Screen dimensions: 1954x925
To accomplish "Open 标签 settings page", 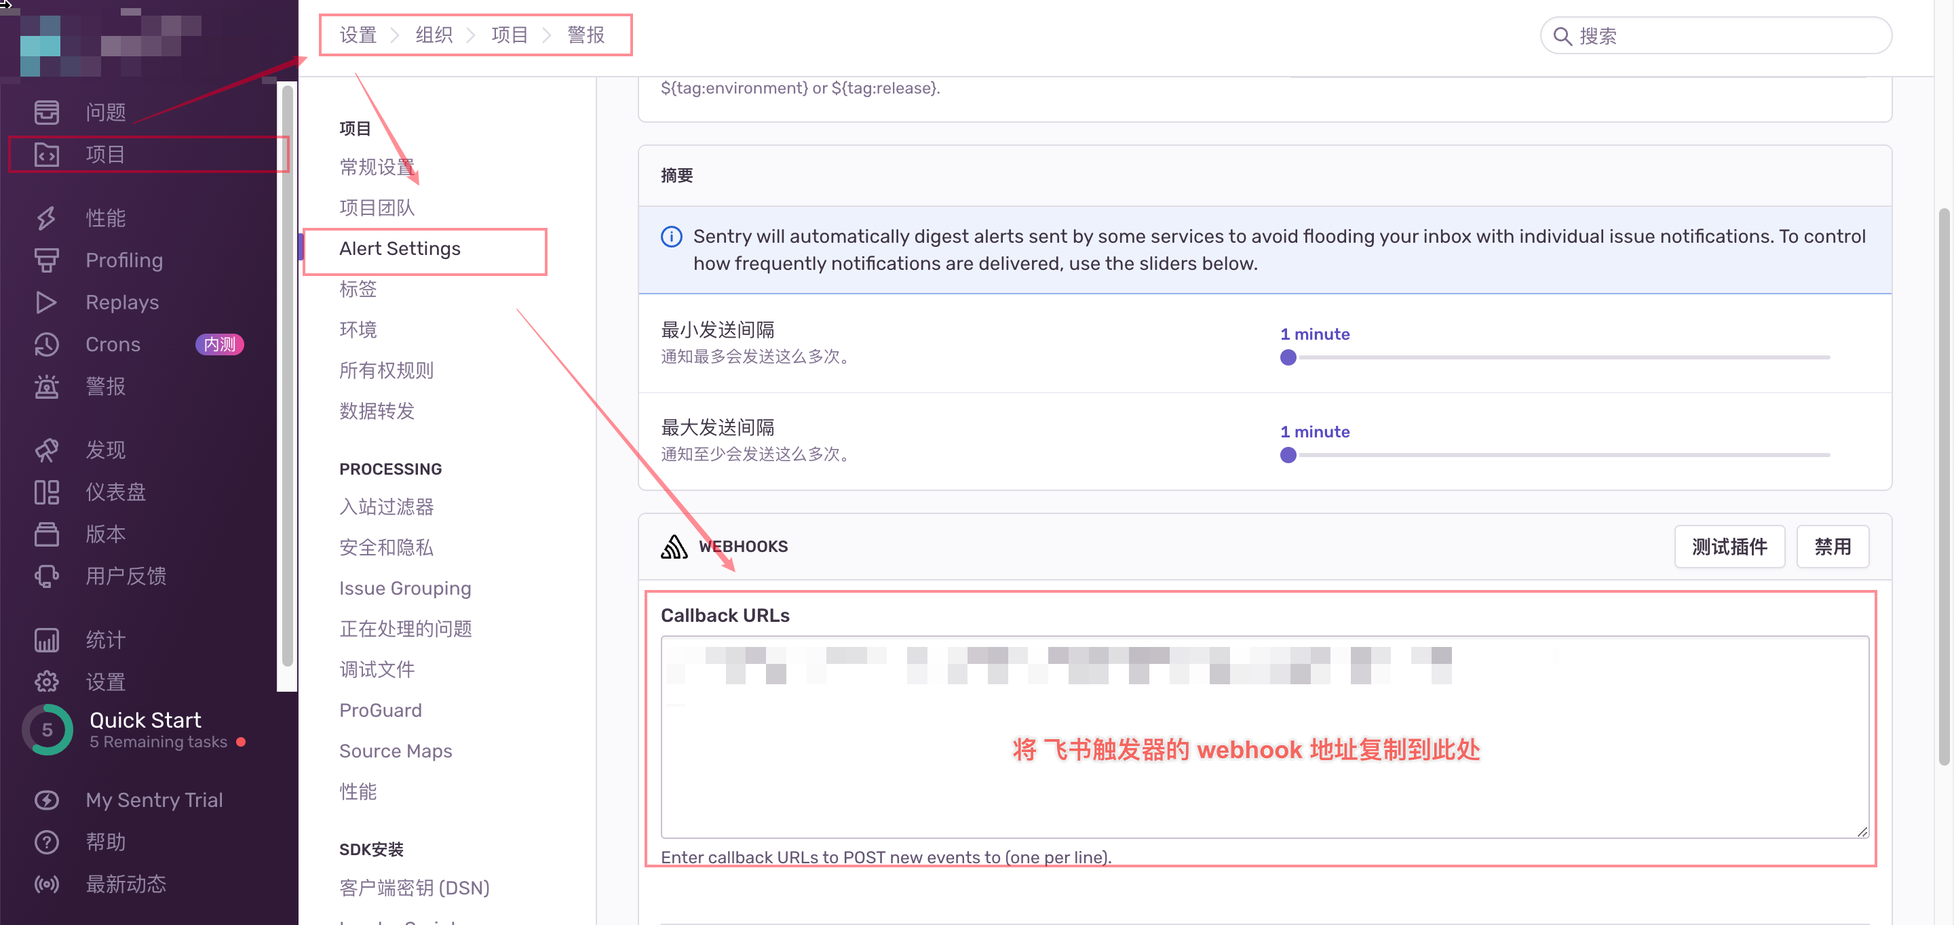I will click(358, 289).
